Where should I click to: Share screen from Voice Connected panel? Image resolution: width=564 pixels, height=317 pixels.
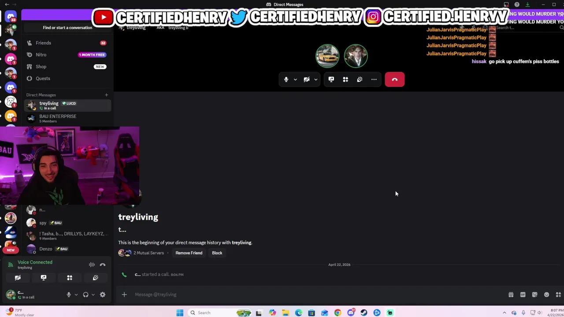(44, 278)
